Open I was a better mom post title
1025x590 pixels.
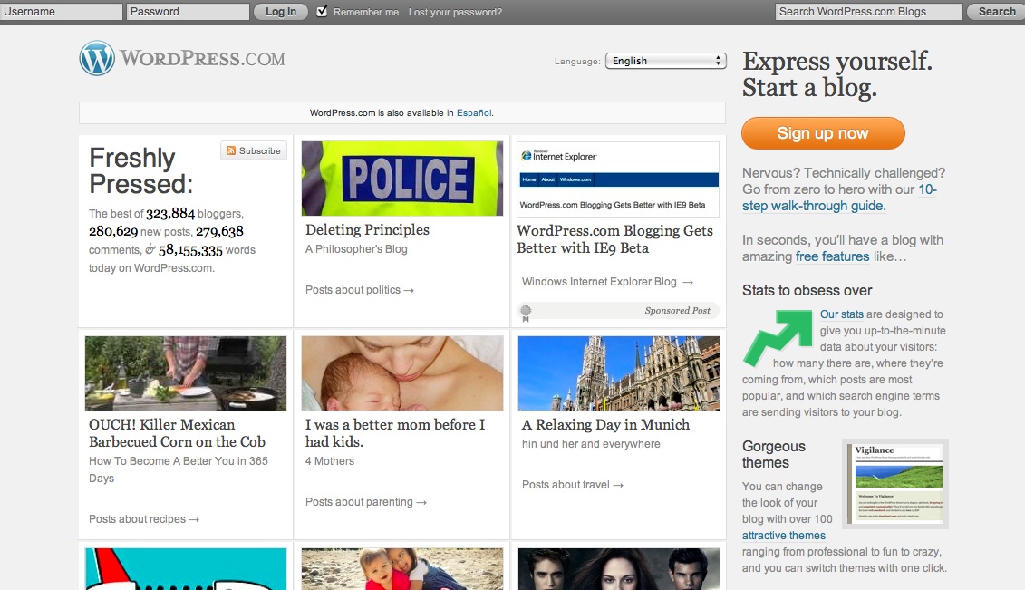(395, 433)
